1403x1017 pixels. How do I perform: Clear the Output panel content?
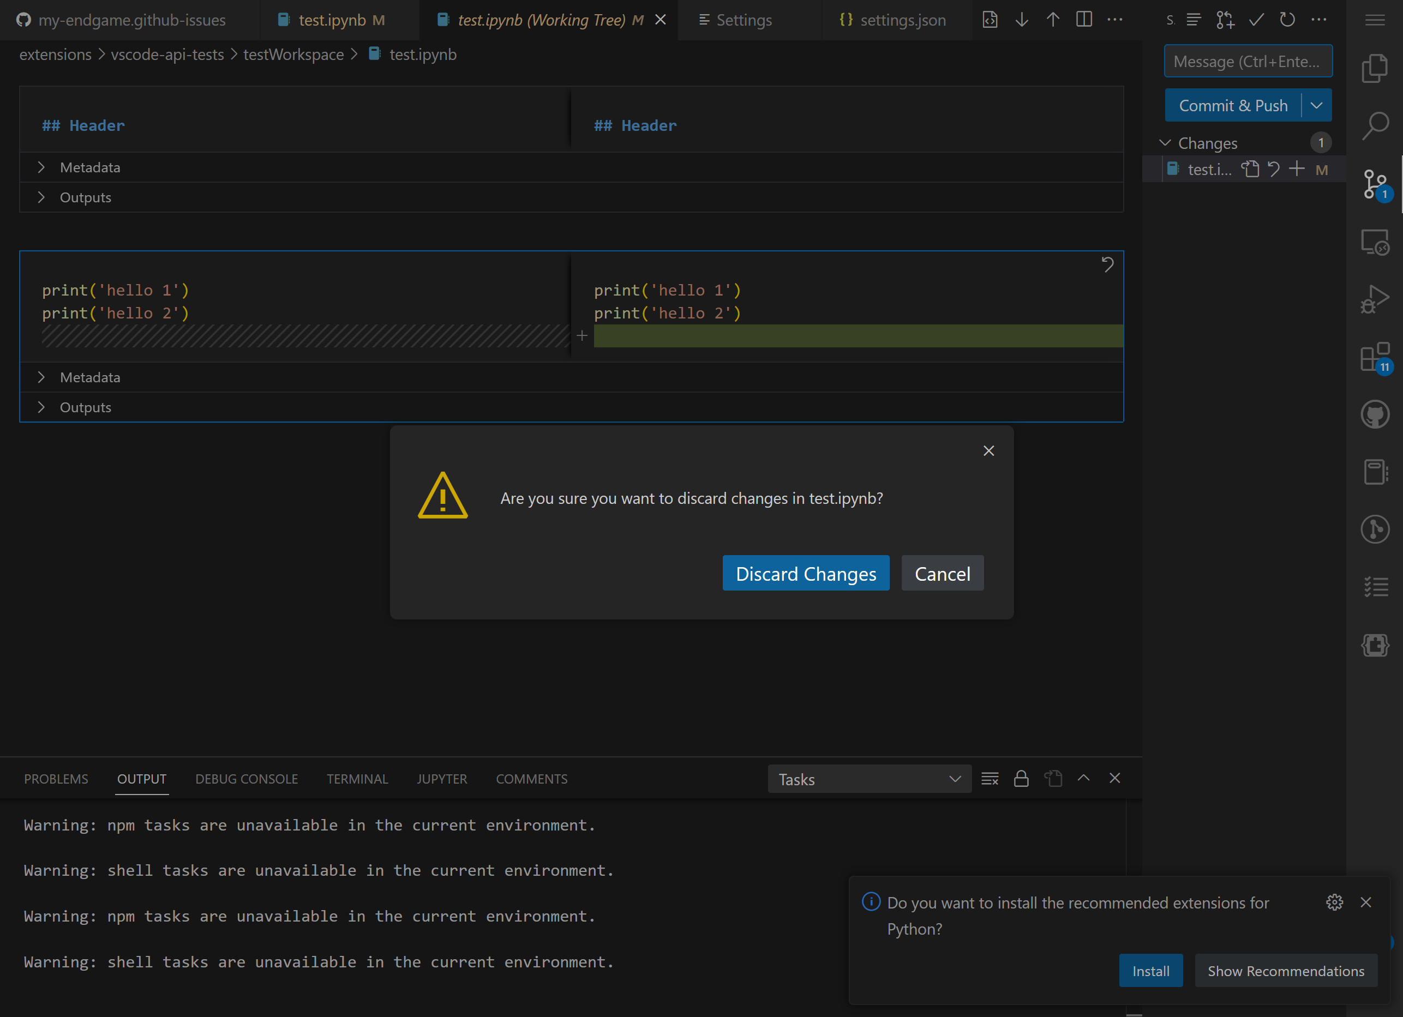990,778
